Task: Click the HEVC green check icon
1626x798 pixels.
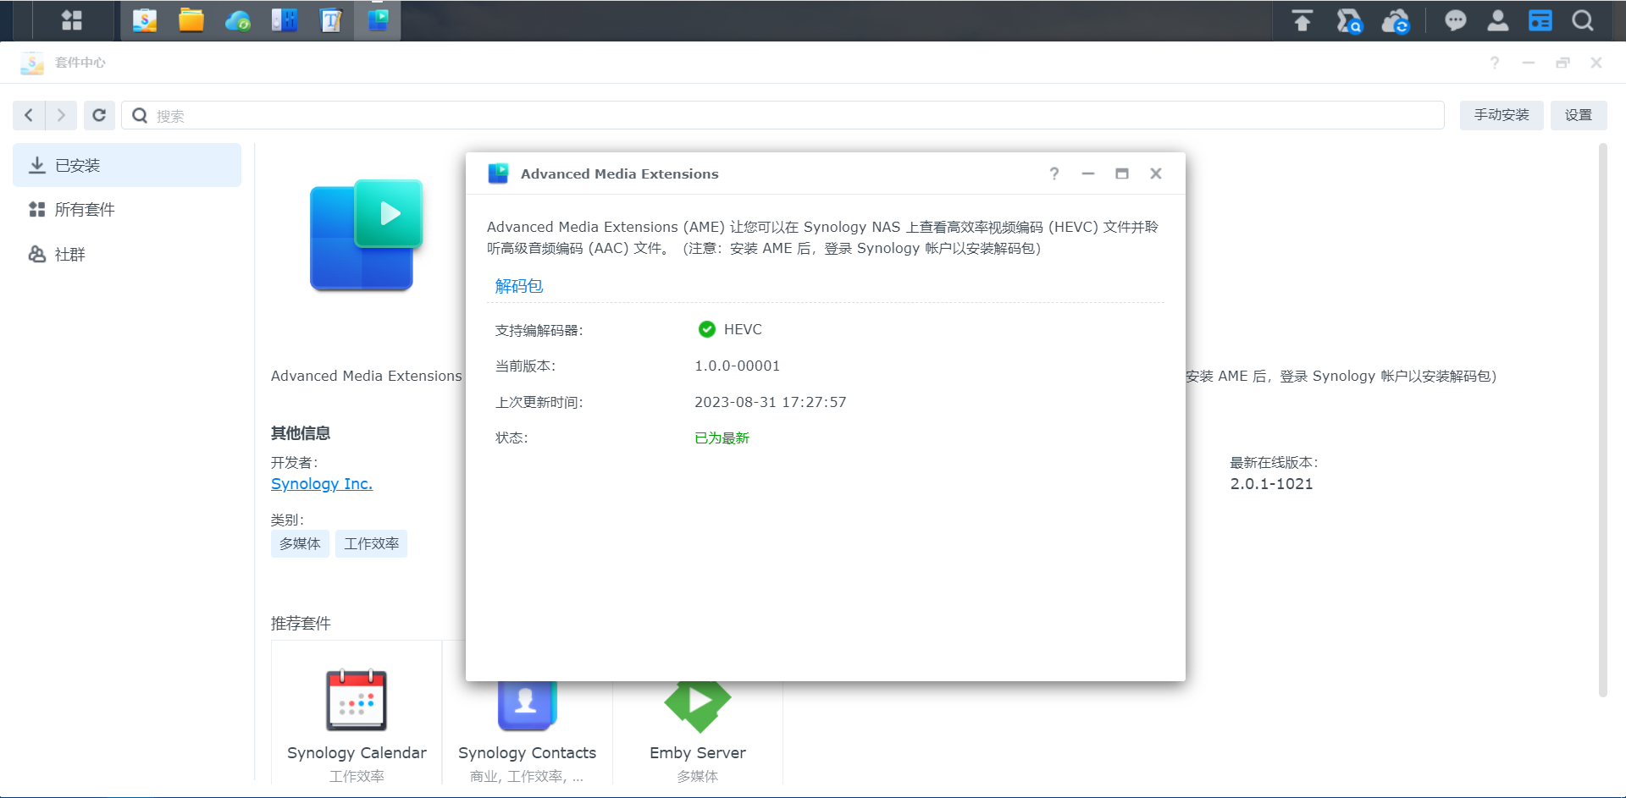Action: pos(707,329)
